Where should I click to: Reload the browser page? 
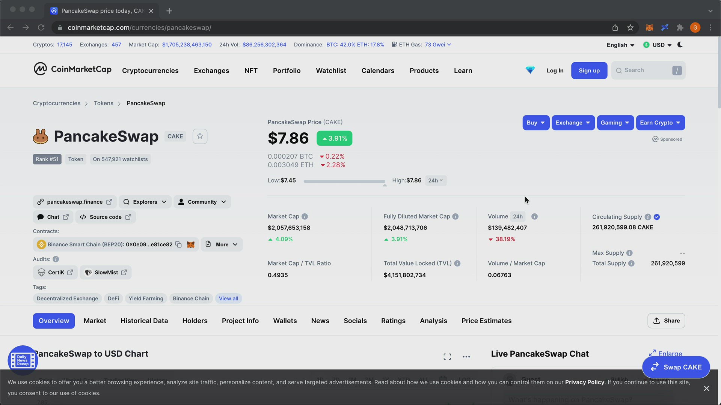point(41,27)
